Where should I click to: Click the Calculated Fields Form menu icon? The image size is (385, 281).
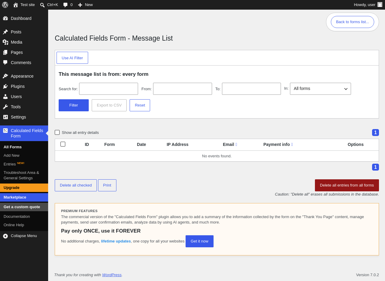(x=5, y=131)
